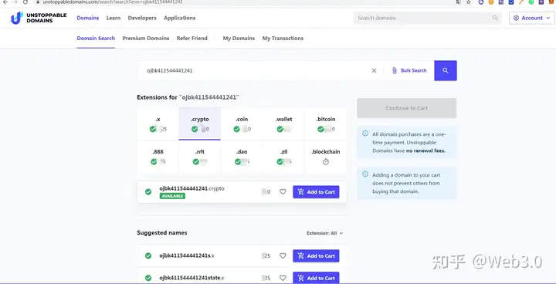The width and height of the screenshot is (556, 284).
Task: Select the .blockchain extension tile
Action: [326, 157]
